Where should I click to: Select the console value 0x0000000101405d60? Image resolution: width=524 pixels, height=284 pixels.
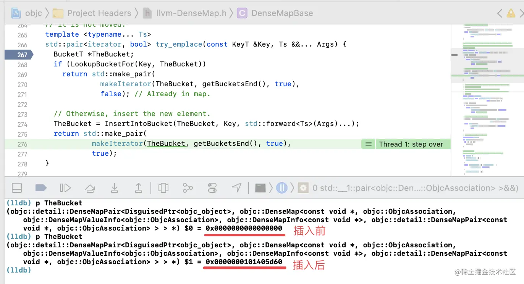click(244, 262)
